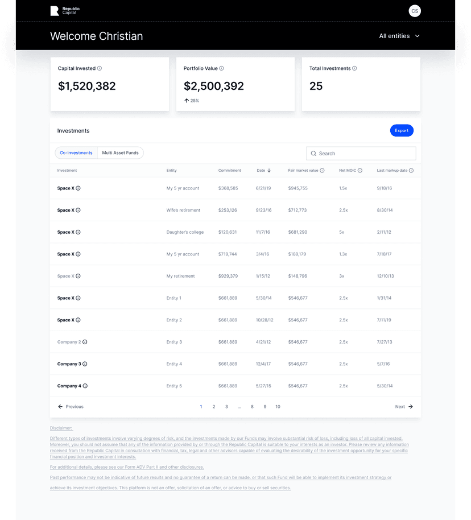Image resolution: width=471 pixels, height=520 pixels.
Task: Click info icon beside Company 4
Action: (85, 386)
